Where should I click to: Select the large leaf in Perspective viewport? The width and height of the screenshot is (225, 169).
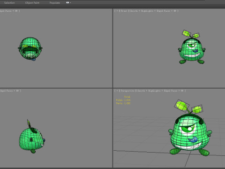(181, 106)
